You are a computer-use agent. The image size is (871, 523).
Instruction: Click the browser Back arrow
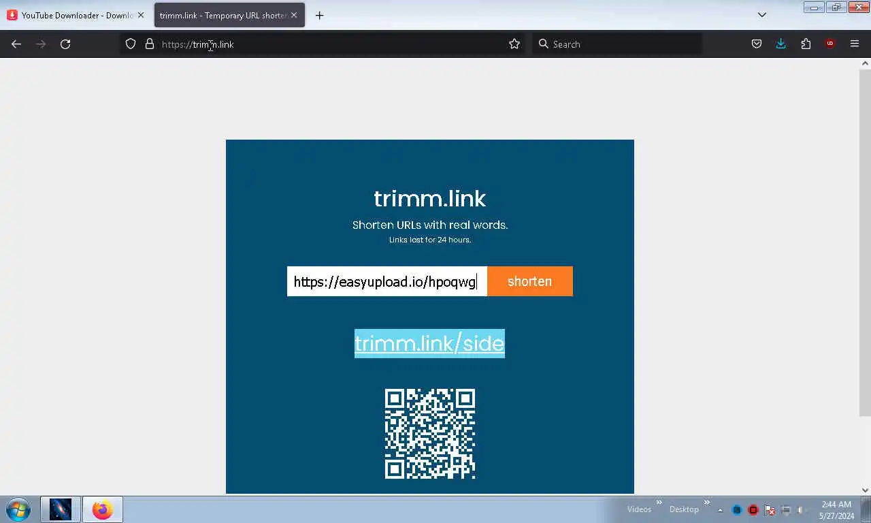pyautogui.click(x=16, y=44)
